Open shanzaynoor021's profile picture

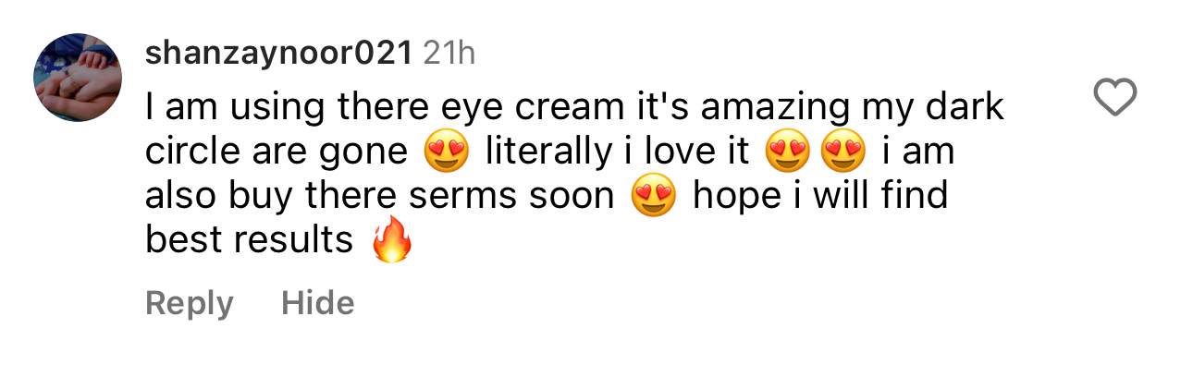click(x=79, y=79)
